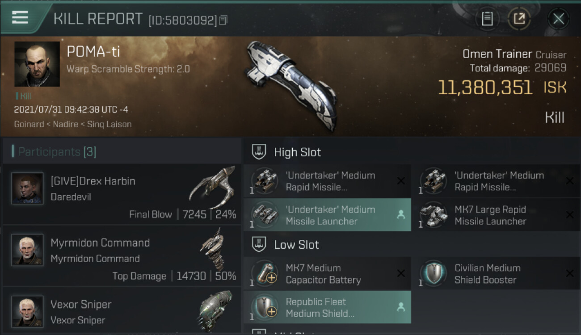The width and height of the screenshot is (581, 335).
Task: Open the hamburger main menu
Action: [20, 17]
